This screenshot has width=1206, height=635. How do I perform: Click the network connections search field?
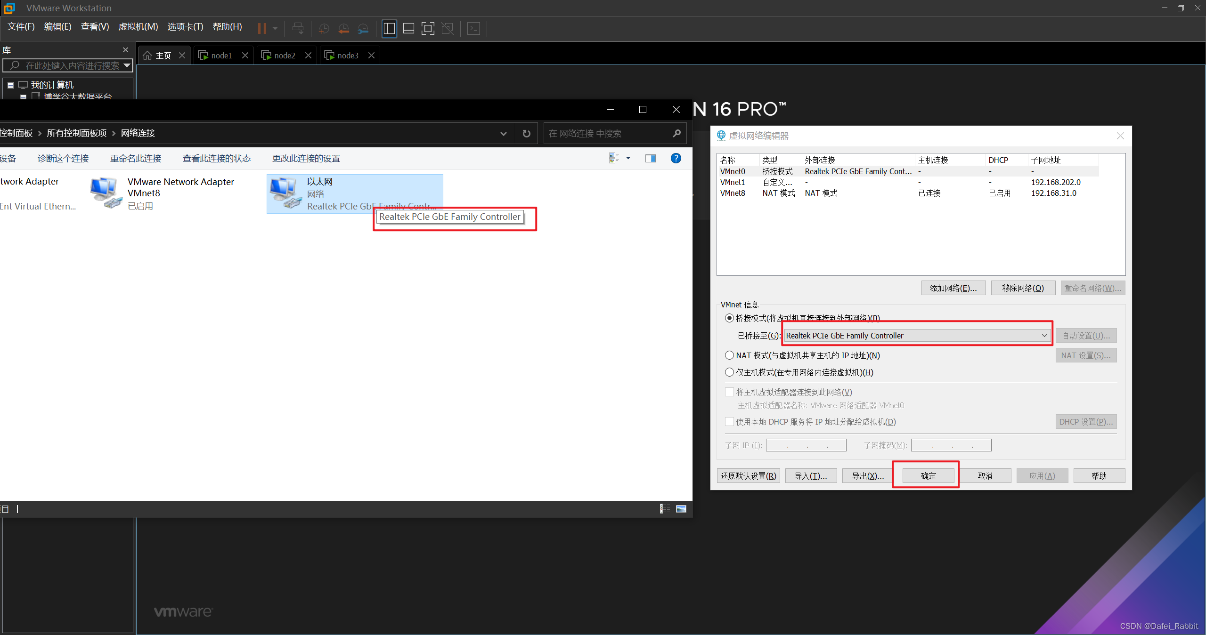tap(608, 134)
